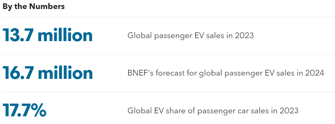Click the "By the Numbers" heading

[x=33, y=7]
